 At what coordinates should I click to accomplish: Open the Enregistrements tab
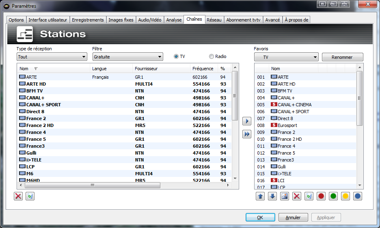[88, 20]
